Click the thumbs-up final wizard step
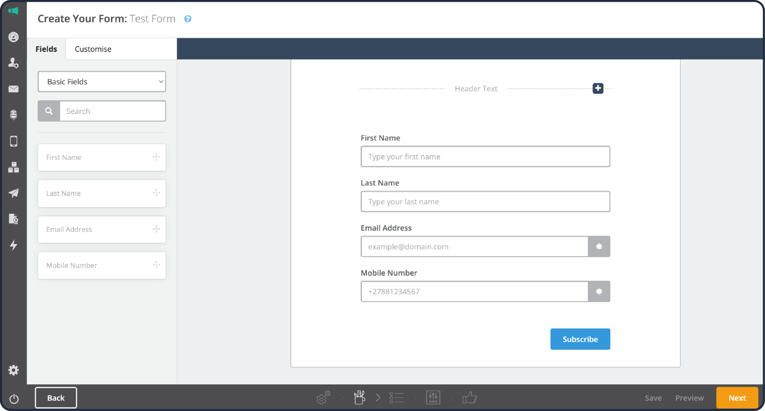The height and width of the screenshot is (411, 765). click(470, 397)
